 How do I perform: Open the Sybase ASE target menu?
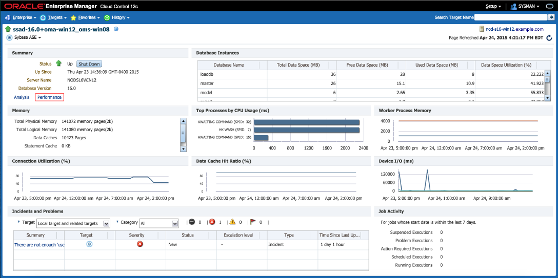coord(28,37)
